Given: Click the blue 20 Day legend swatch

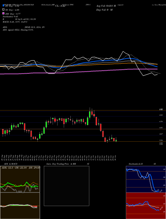Looking at the screenshot, I should (x=3, y=5).
